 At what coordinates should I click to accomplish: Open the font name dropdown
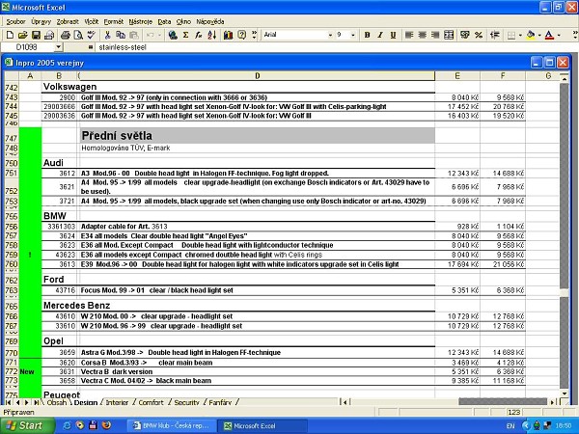pyautogui.click(x=330, y=35)
